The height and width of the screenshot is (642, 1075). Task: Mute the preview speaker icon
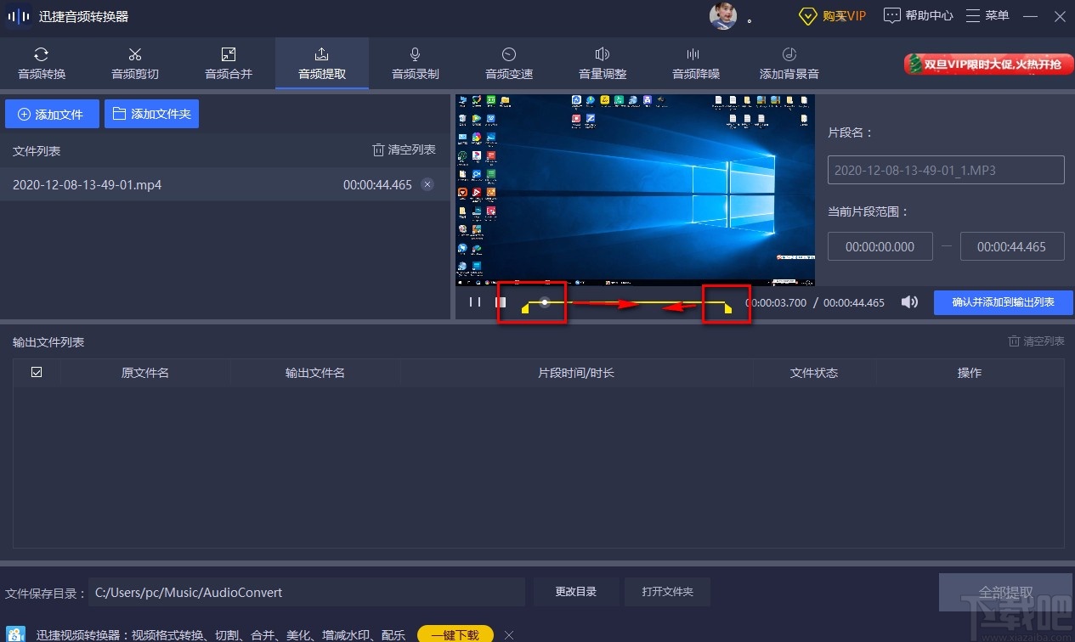click(909, 301)
